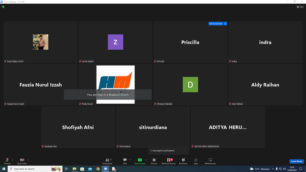Open the Mail app on the taskbar
This screenshot has height=172, width=306.
(x=90, y=169)
